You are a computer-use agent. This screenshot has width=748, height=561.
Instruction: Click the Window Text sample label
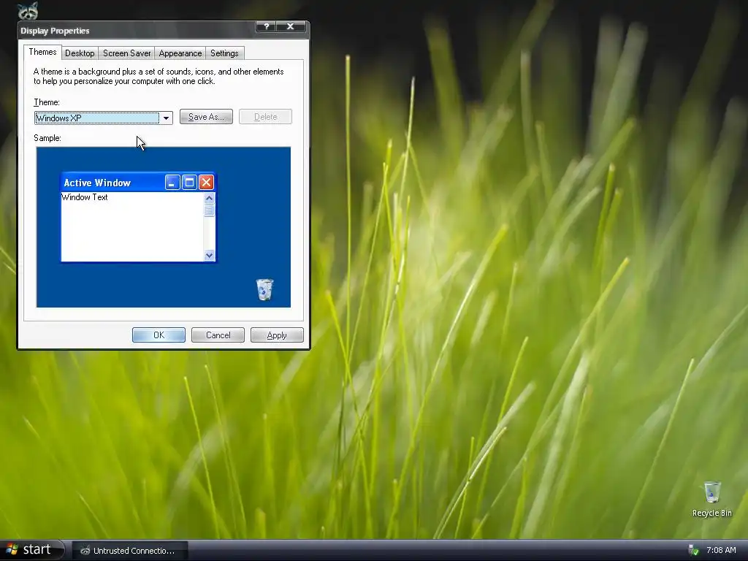[85, 197]
